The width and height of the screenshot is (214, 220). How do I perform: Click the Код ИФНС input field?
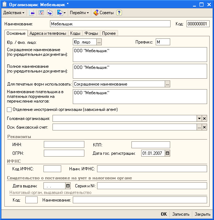tap(52, 169)
